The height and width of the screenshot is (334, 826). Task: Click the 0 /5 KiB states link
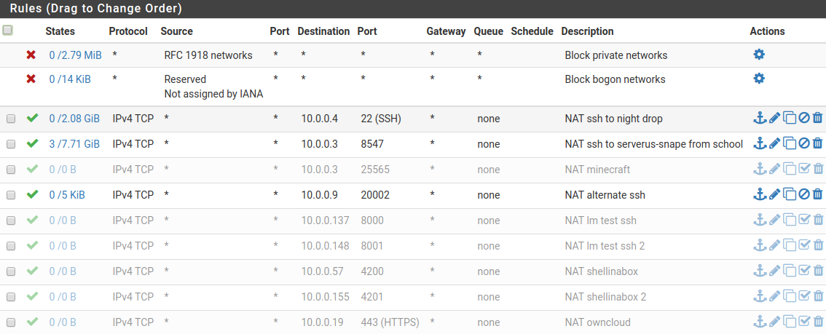pos(67,195)
